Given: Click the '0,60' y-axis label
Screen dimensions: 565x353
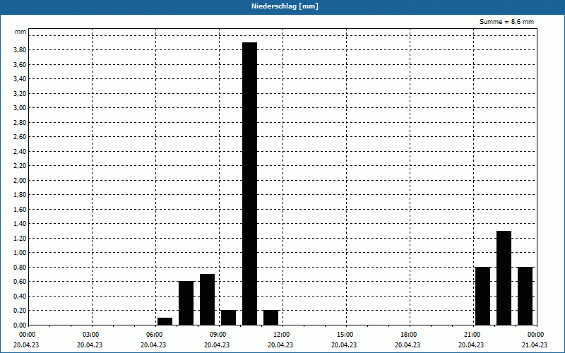Looking at the screenshot, I should pyautogui.click(x=20, y=282).
